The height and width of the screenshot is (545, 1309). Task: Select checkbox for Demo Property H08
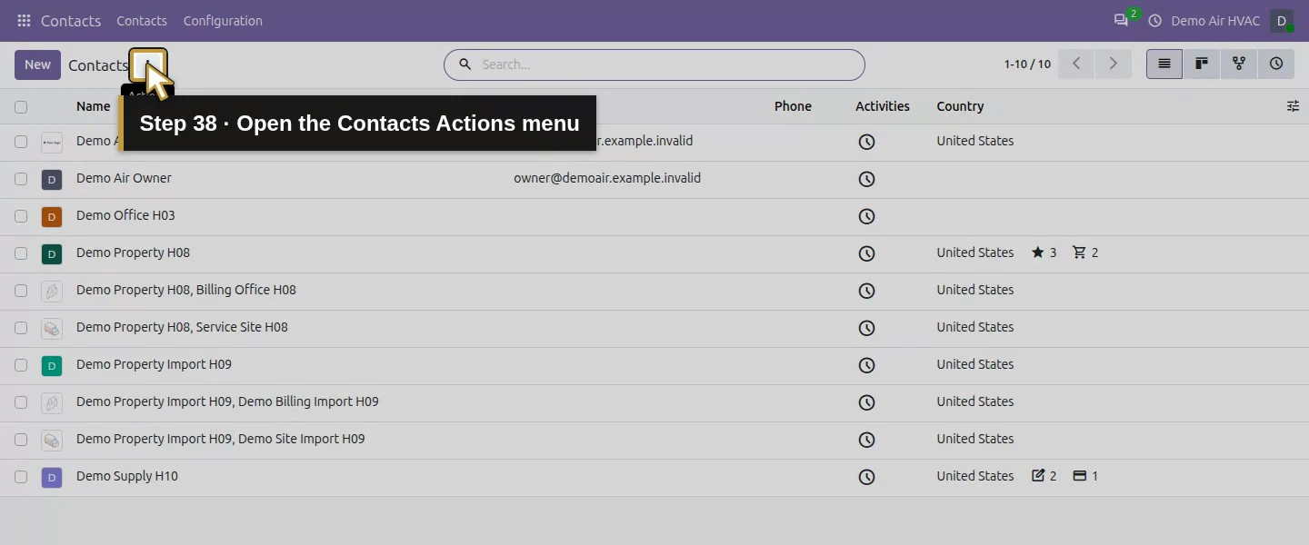pos(21,253)
